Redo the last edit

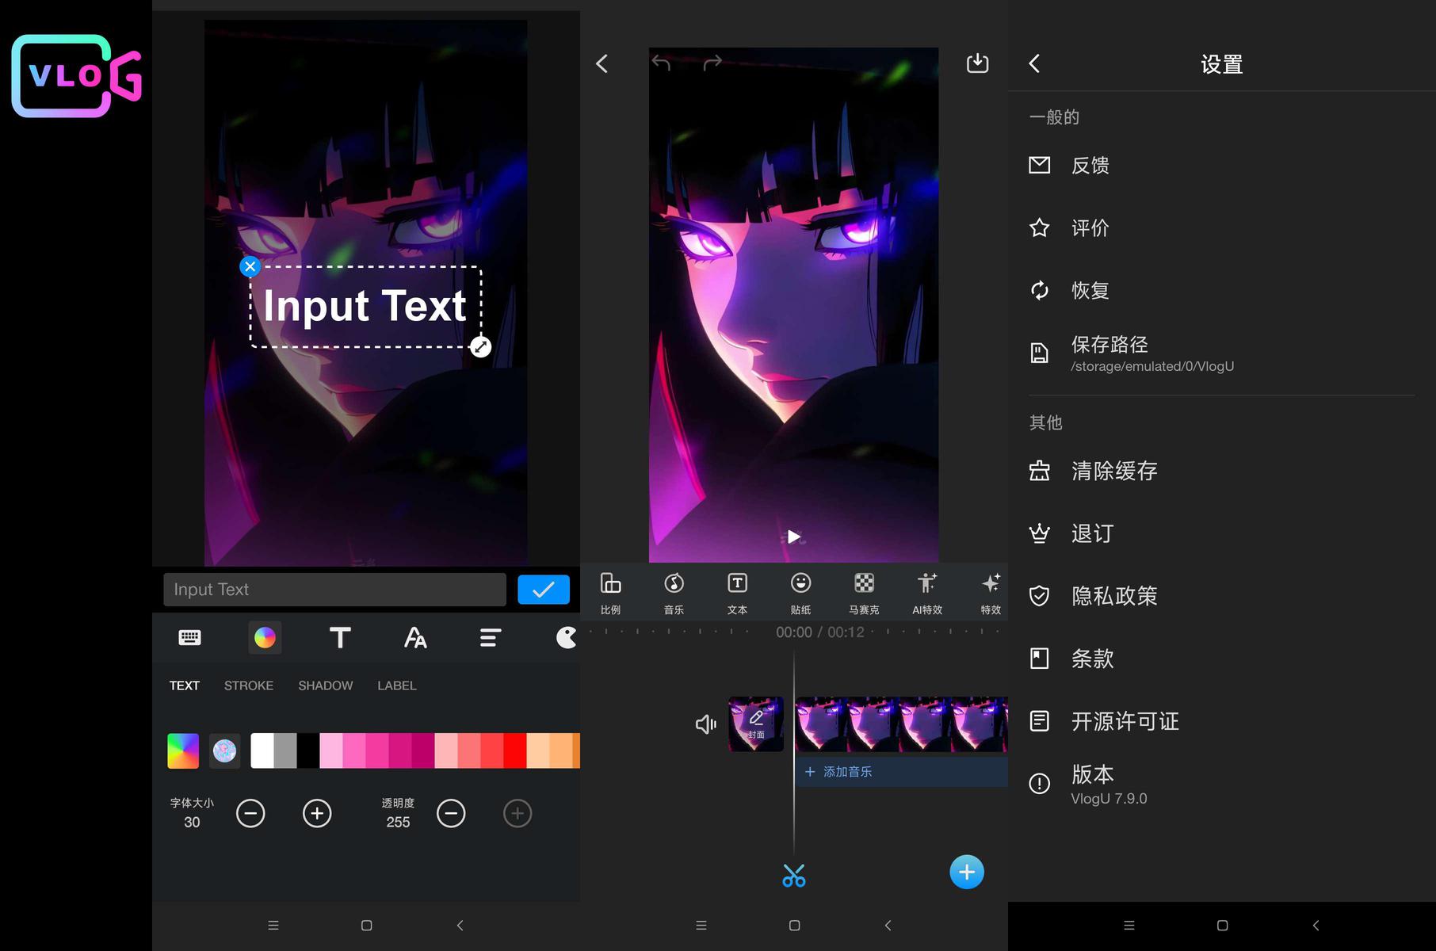(712, 62)
